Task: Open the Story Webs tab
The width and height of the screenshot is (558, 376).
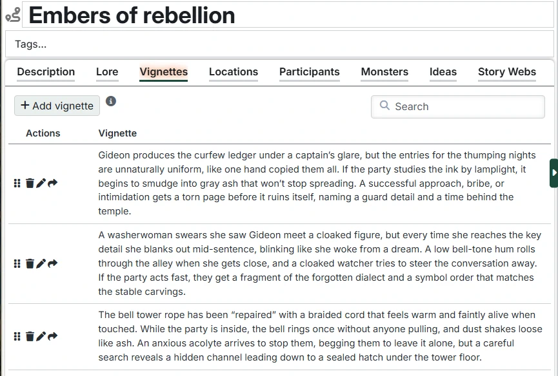Action: [x=507, y=72]
